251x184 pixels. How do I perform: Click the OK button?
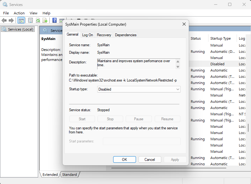click(x=124, y=160)
